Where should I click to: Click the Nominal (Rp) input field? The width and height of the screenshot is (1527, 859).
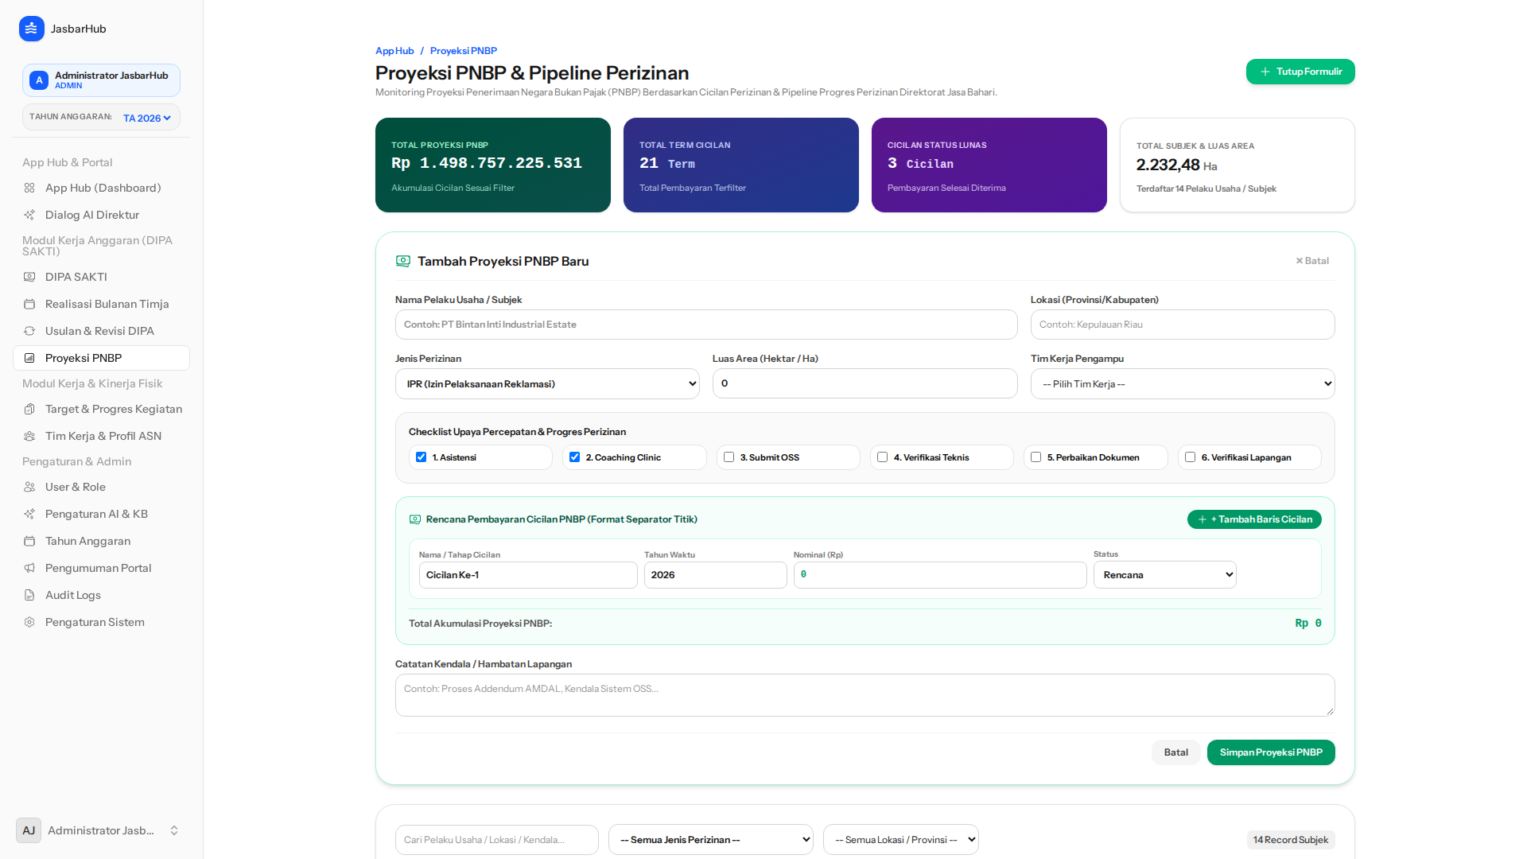(940, 575)
